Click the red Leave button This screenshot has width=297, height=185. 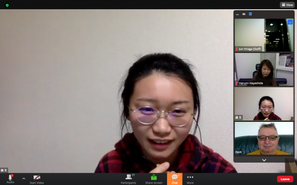[285, 179]
